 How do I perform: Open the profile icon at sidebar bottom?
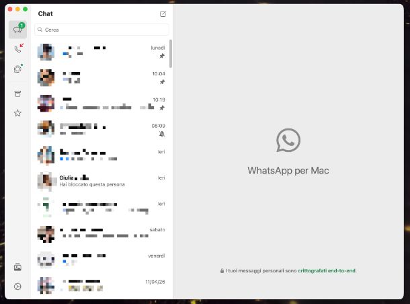pos(17,287)
